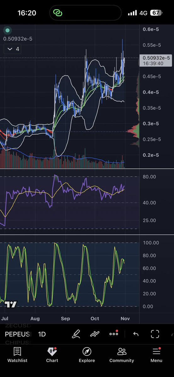Switch to the Chart tab
The width and height of the screenshot is (174, 377).
click(52, 355)
